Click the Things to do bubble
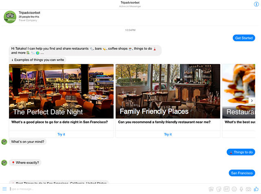 click(x=241, y=152)
